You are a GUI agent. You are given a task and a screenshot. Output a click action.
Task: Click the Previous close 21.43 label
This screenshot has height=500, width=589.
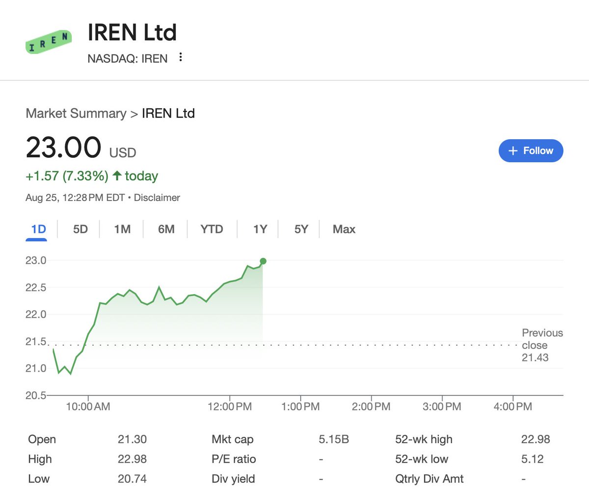[x=542, y=345]
